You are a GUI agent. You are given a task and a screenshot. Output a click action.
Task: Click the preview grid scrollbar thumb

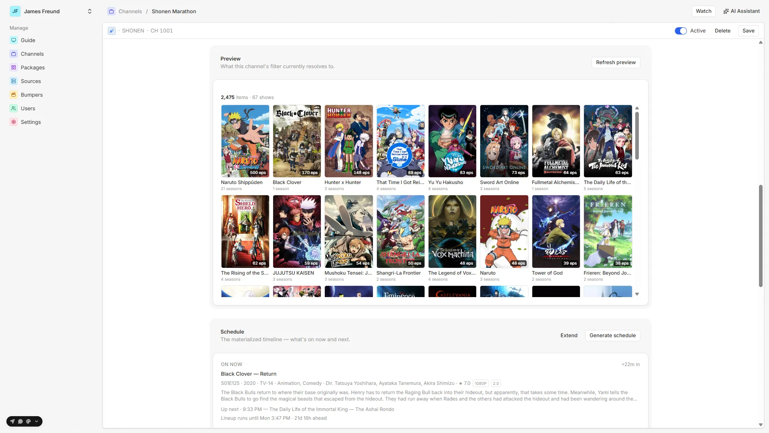tap(637, 136)
